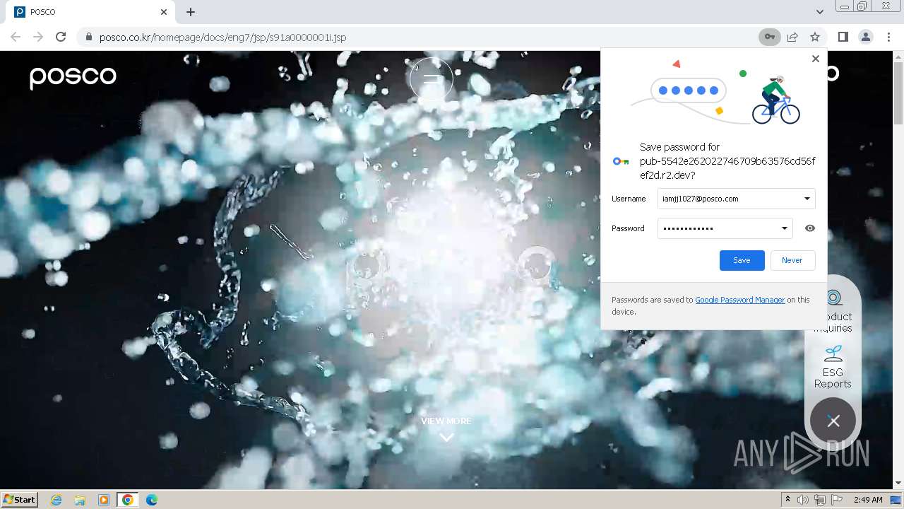Open the hamburger menu circle

pyautogui.click(x=432, y=79)
